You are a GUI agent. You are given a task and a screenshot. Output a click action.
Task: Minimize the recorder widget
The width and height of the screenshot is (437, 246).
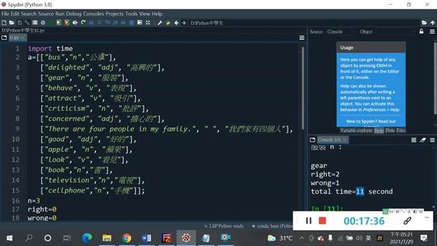[427, 217]
